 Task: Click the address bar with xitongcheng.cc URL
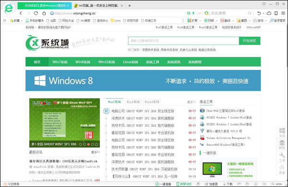118,13
